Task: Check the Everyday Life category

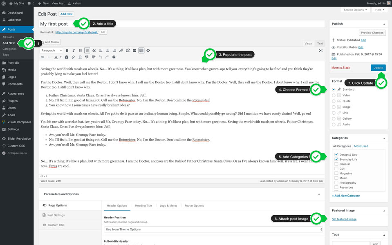Action: [336, 159]
